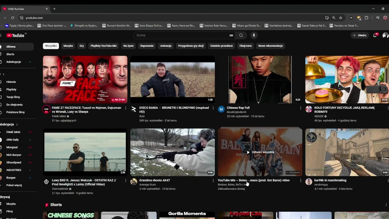Open browser zoom magnifier icon

334,18
